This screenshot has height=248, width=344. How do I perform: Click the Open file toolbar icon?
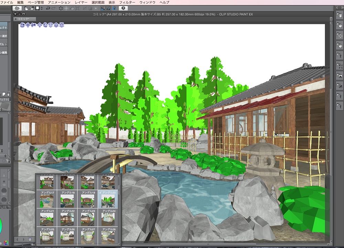pyautogui.click(x=32, y=8)
